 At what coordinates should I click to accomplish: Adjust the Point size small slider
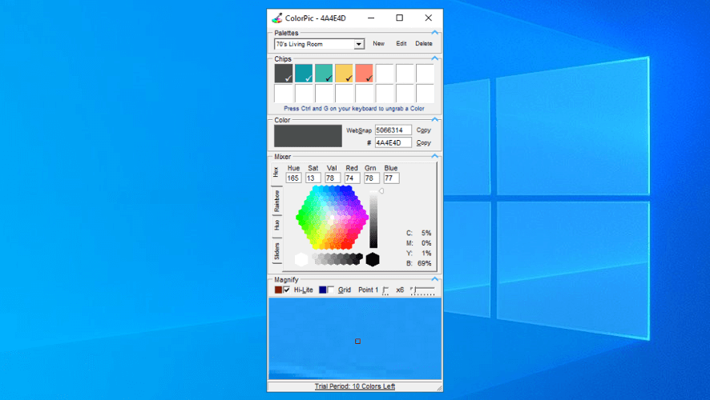tap(385, 290)
